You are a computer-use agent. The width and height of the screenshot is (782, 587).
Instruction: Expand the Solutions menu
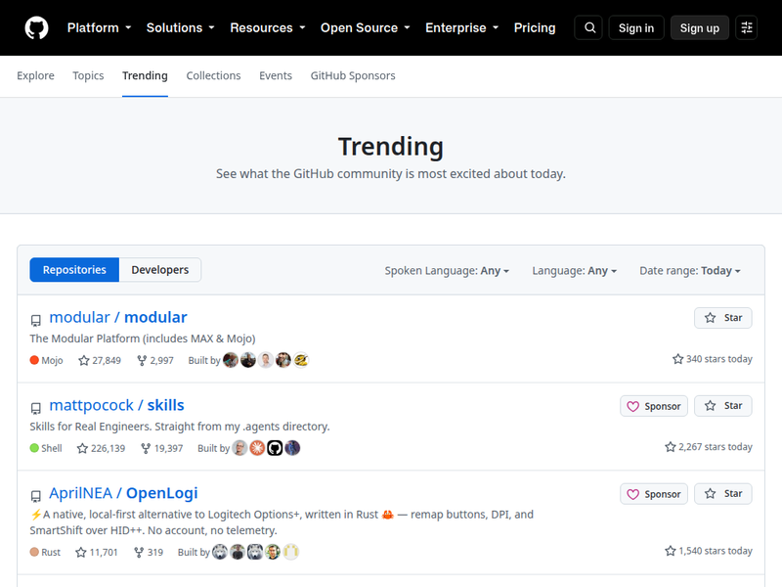(x=181, y=28)
